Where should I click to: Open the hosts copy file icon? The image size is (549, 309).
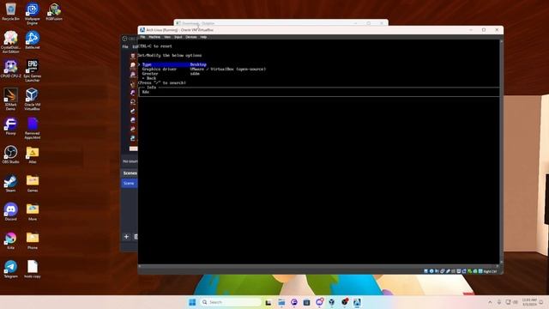(33, 269)
